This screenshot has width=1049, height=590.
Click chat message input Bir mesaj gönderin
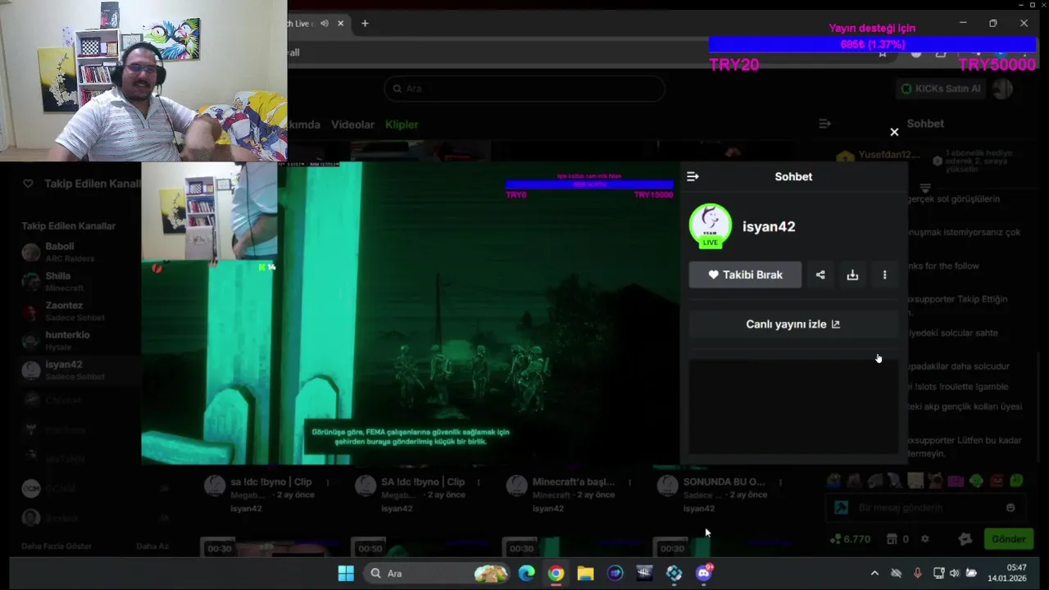[x=926, y=508]
